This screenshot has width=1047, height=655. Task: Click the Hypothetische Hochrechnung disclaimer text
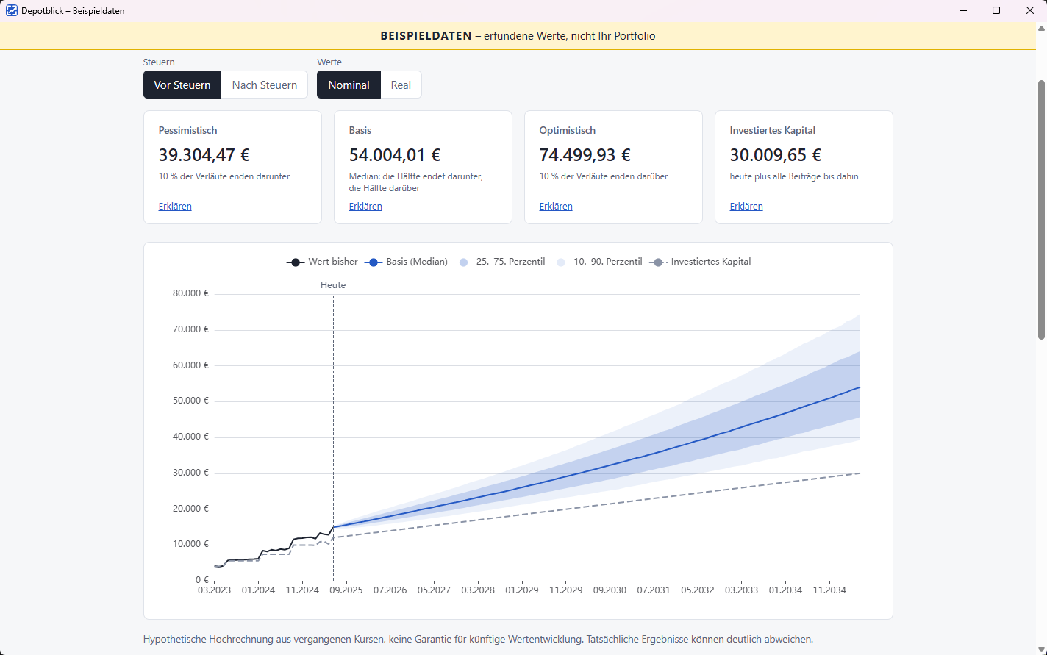478,640
